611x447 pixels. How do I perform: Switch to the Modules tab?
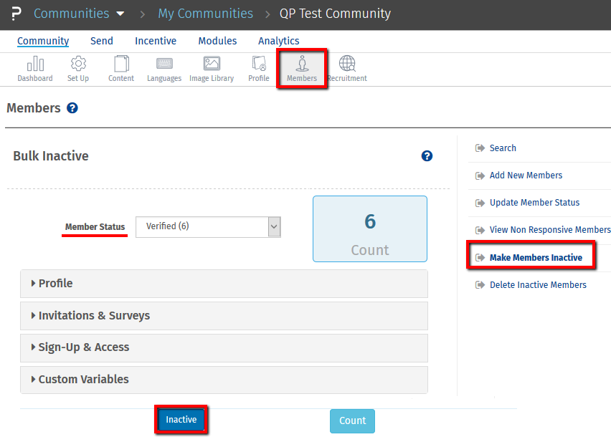[217, 41]
